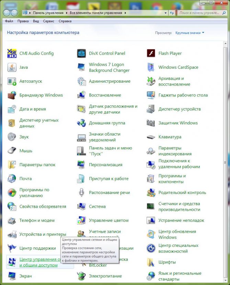
Task: Click the Java coffee cup icon
Action: point(12,67)
